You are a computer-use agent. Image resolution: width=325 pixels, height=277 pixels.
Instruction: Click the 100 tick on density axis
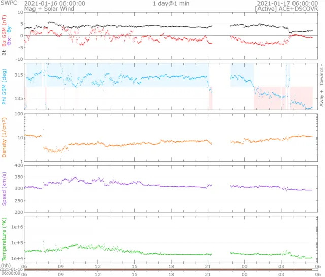(19, 114)
